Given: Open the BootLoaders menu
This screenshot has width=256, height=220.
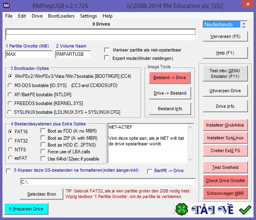Looking at the screenshot, I should click(x=61, y=16).
